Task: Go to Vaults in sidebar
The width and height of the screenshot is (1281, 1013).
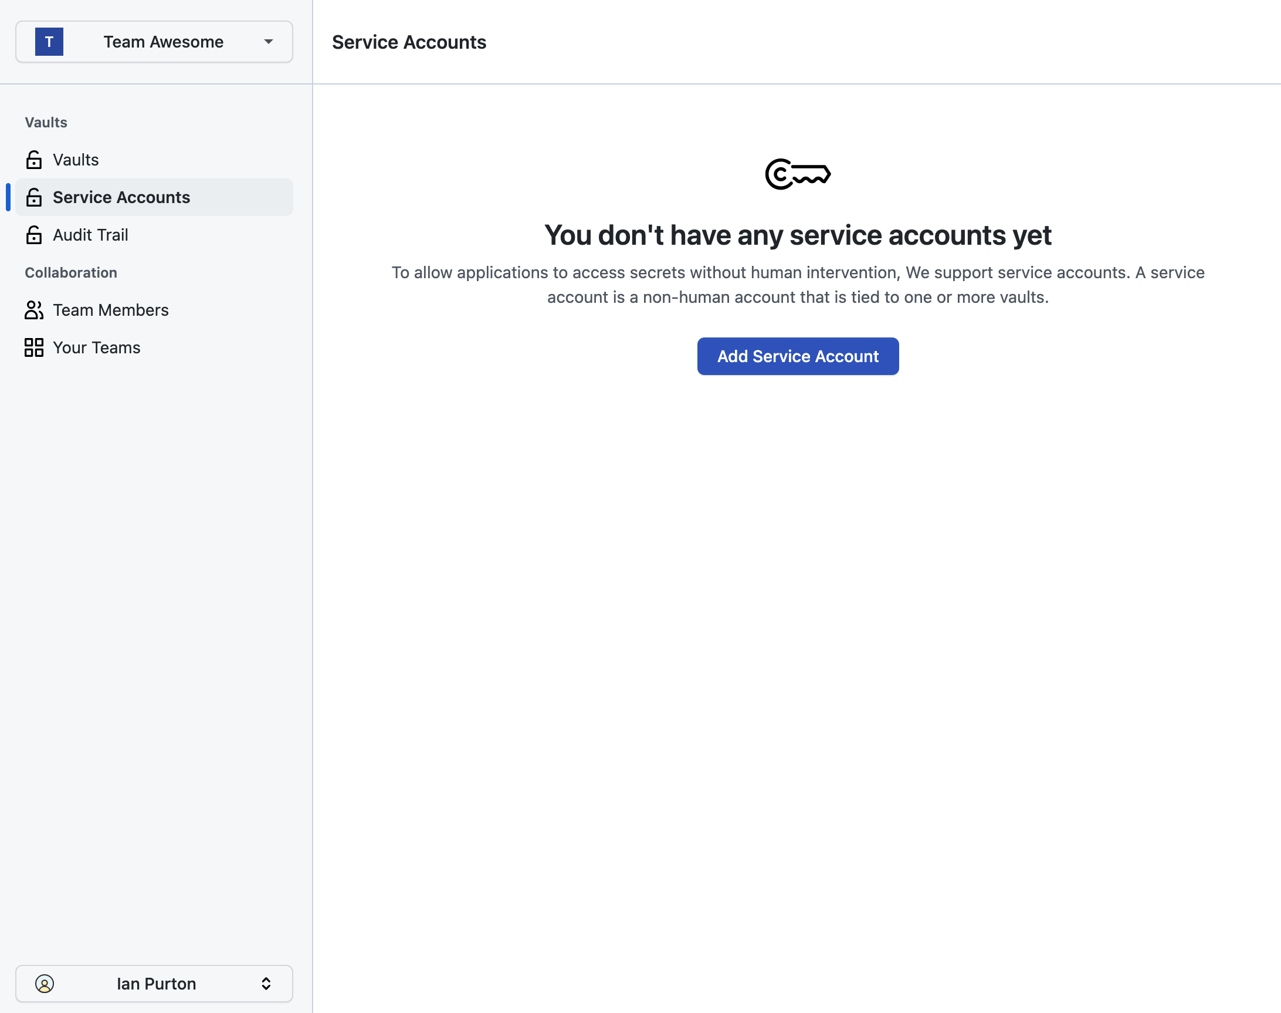Action: (76, 160)
